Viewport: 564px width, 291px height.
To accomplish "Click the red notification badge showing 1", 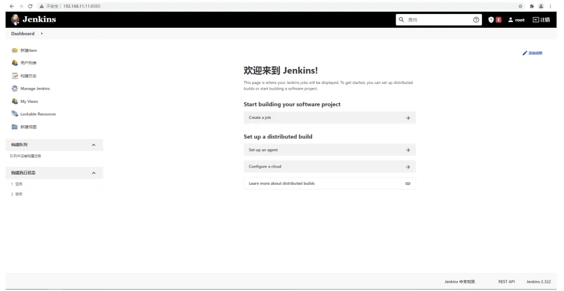I will 499,20.
